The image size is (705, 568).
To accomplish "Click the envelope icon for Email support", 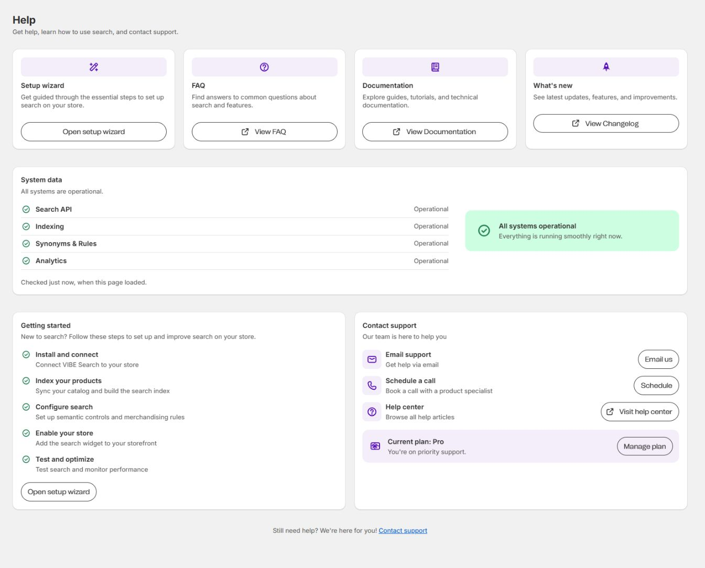I will point(372,359).
